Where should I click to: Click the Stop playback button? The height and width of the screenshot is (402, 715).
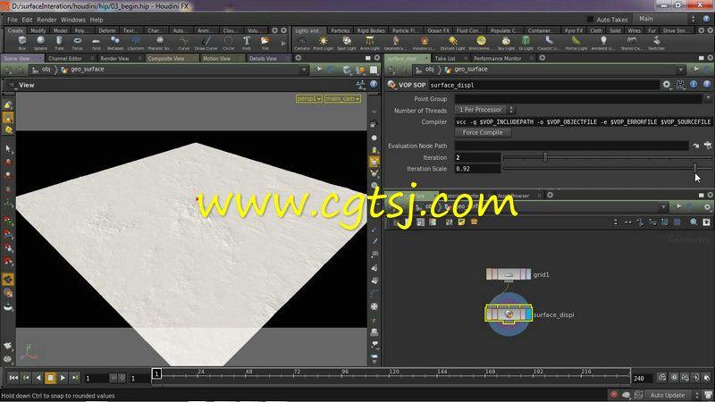click(51, 378)
